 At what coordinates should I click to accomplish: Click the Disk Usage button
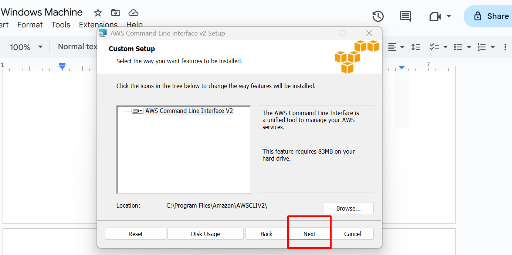pos(206,234)
